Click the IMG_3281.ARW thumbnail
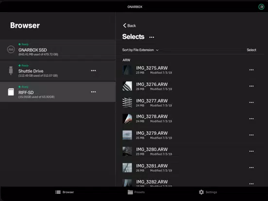The height and width of the screenshot is (201, 268). coord(127,167)
